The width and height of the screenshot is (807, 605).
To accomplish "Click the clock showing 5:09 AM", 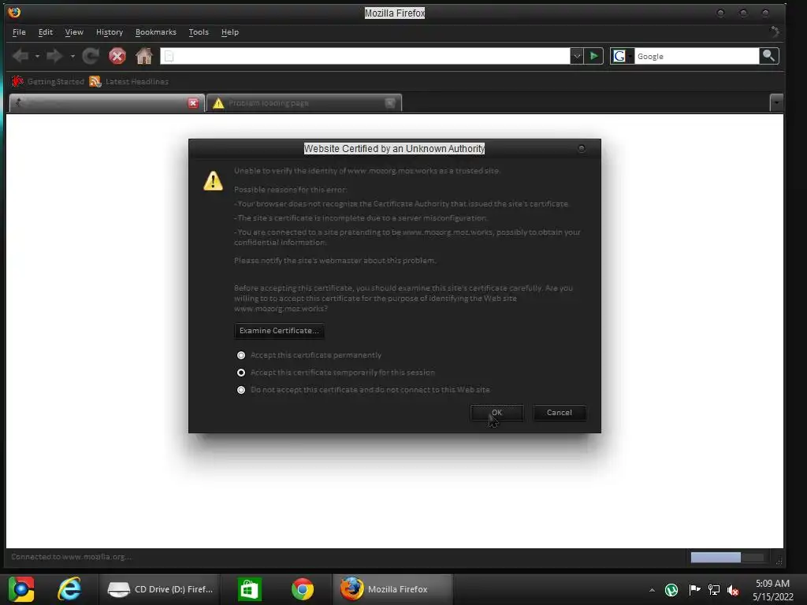I will pyautogui.click(x=772, y=584).
